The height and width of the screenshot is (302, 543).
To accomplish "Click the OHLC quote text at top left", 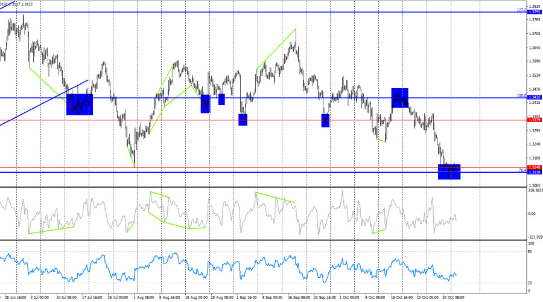I will [x=16, y=4].
